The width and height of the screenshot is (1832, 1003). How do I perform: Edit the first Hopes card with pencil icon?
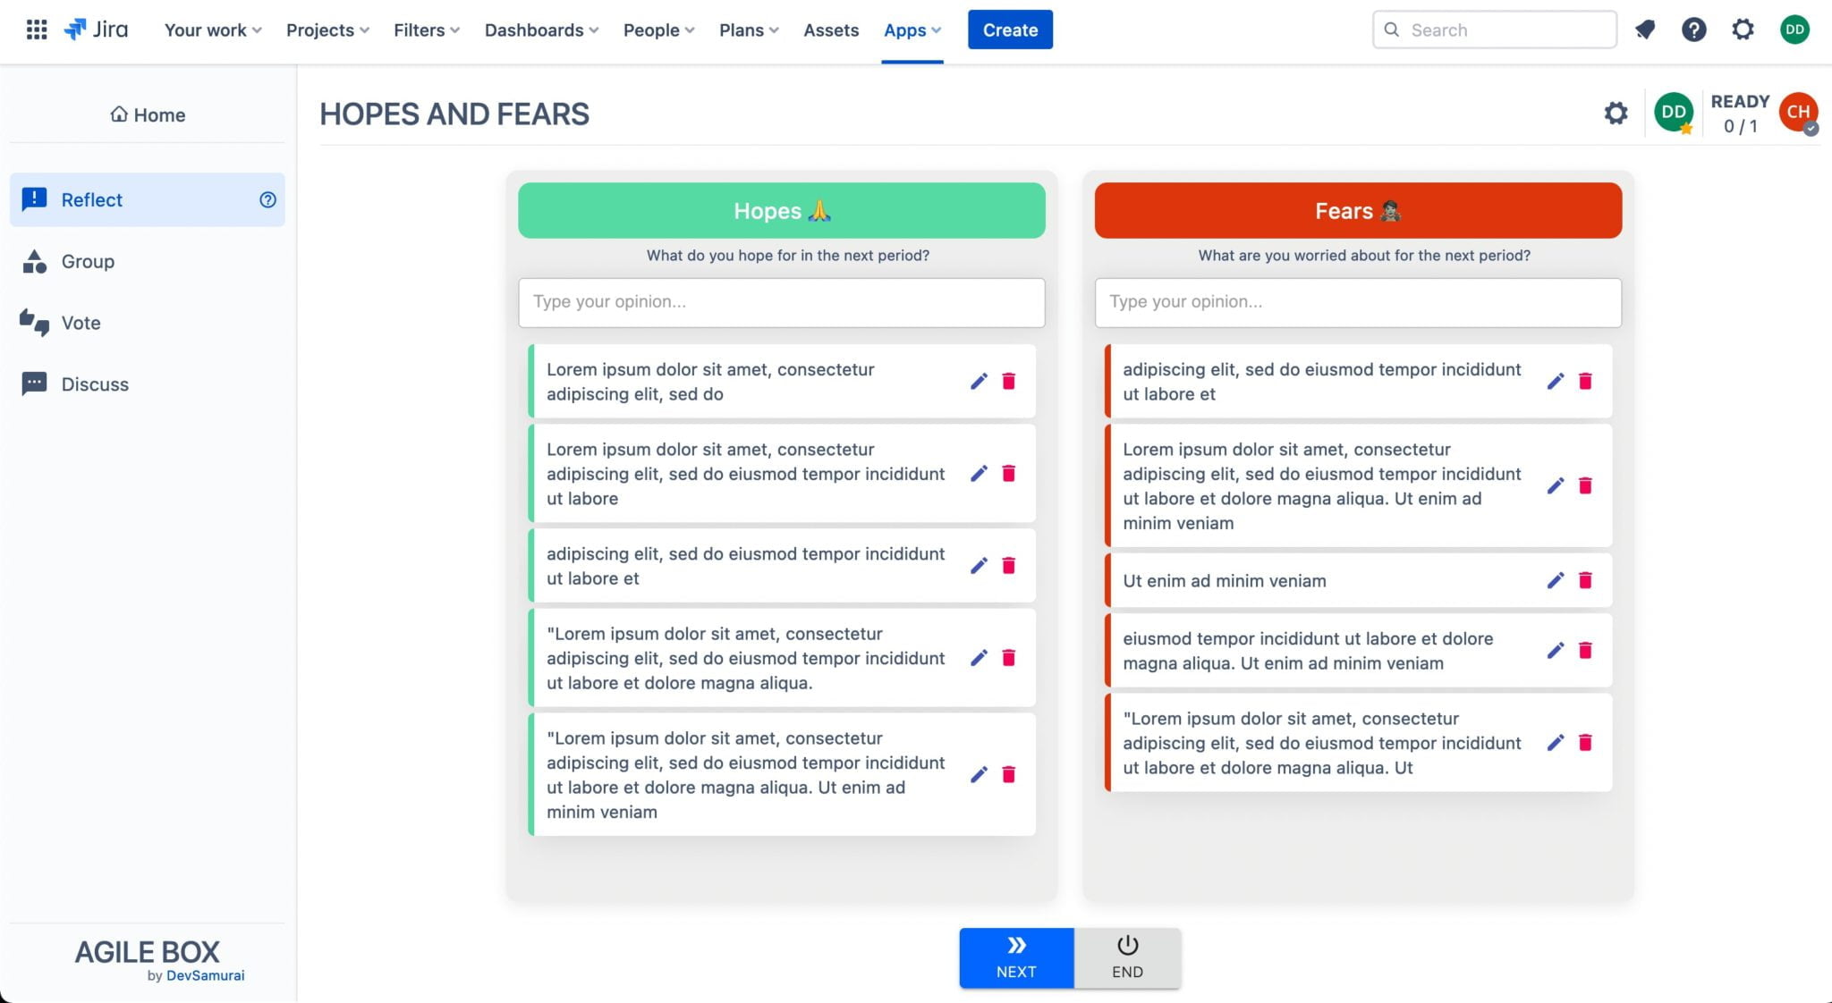tap(980, 381)
